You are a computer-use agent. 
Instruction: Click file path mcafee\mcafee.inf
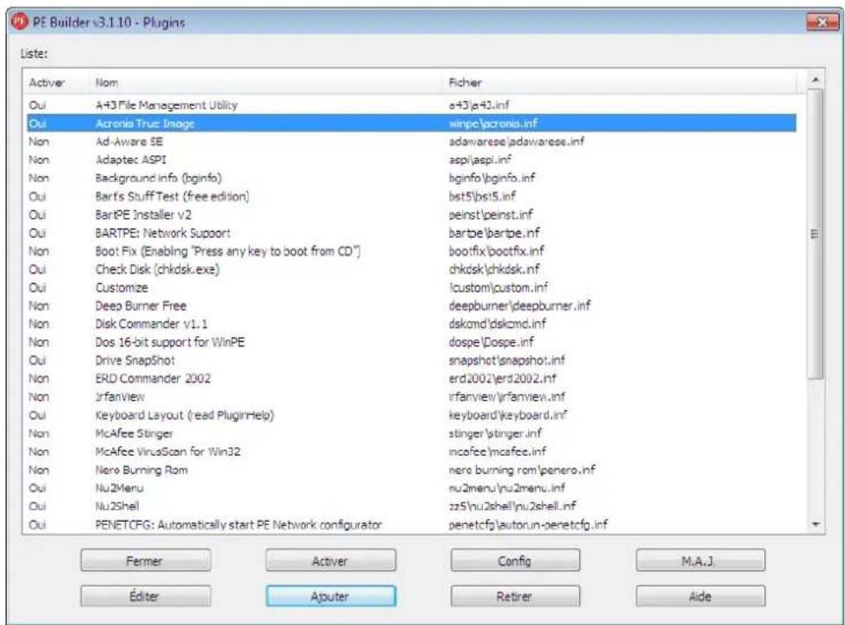click(497, 451)
